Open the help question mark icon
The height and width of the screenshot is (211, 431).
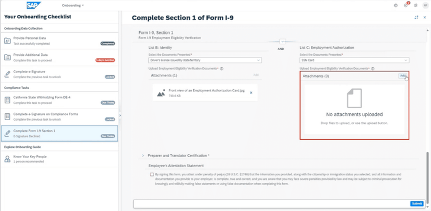pos(395,5)
